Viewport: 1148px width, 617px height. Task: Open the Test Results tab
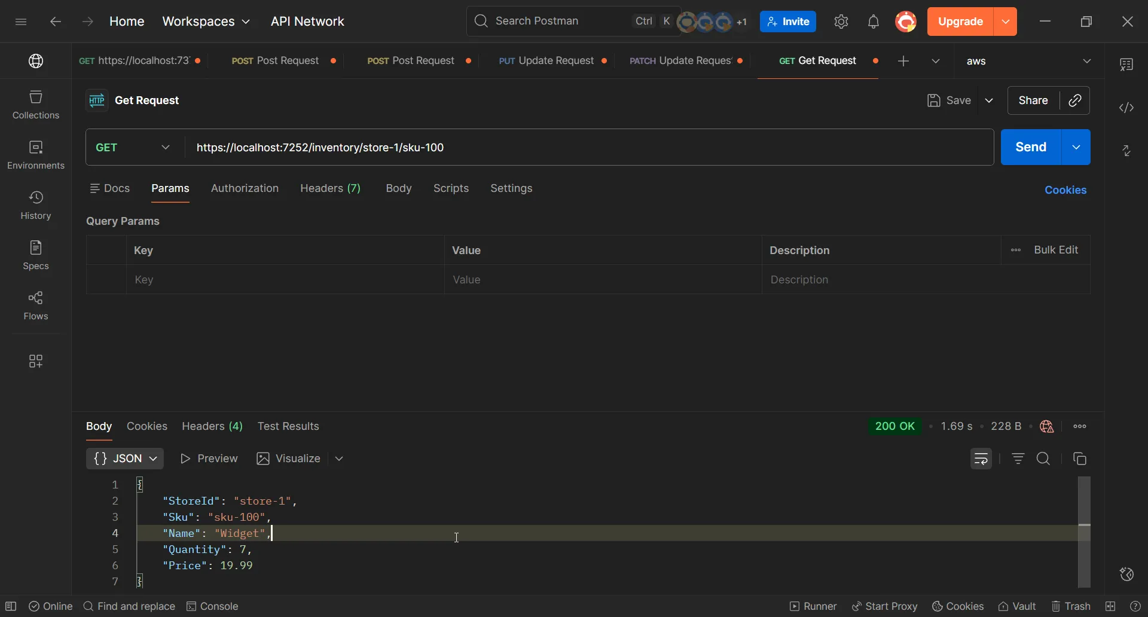point(289,426)
